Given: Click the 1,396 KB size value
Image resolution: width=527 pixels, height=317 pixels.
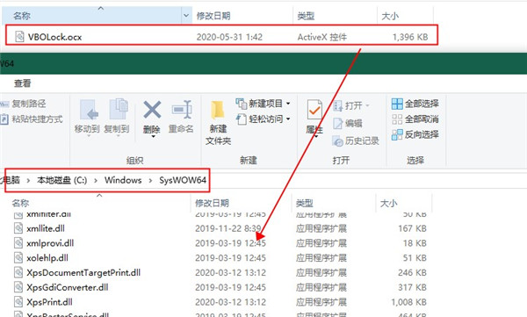Looking at the screenshot, I should [x=410, y=37].
